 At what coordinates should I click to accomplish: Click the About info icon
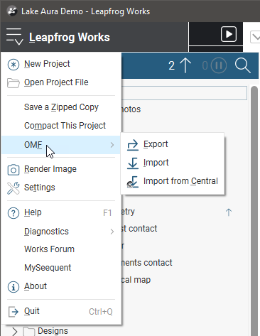[x=13, y=287]
